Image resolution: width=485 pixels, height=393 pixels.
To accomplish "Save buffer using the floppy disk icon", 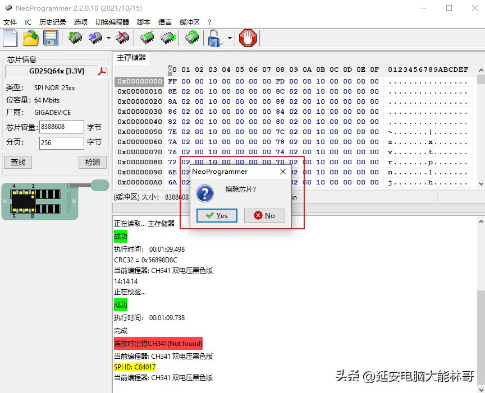I will point(51,38).
